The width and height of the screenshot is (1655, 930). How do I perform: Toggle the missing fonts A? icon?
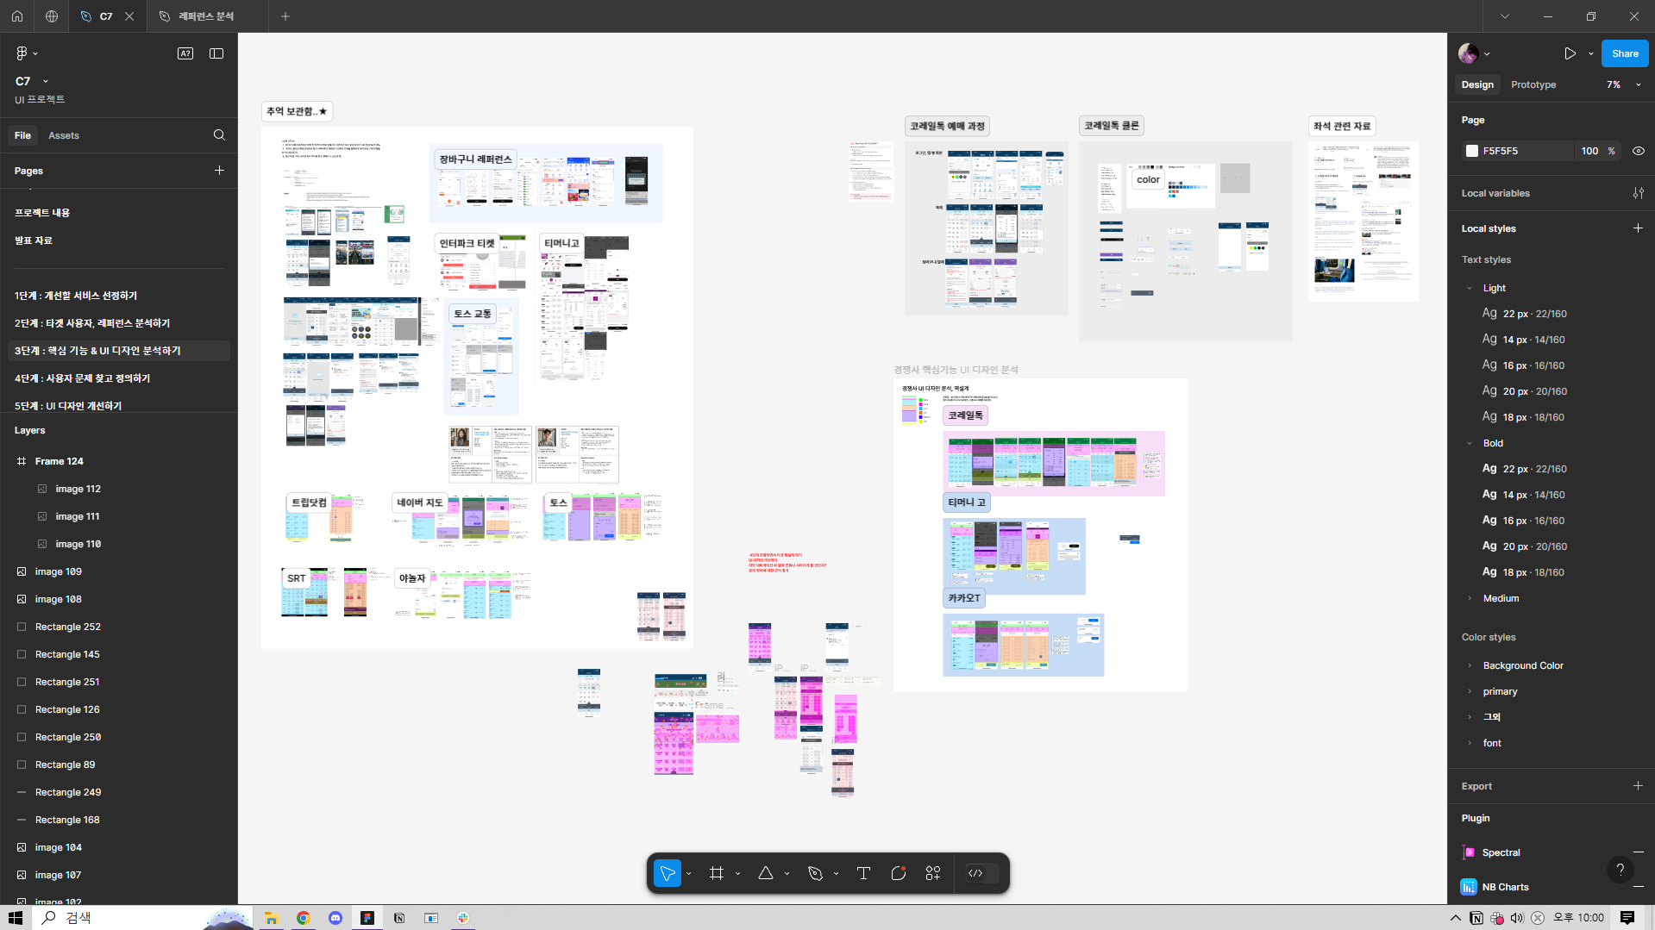coord(185,53)
